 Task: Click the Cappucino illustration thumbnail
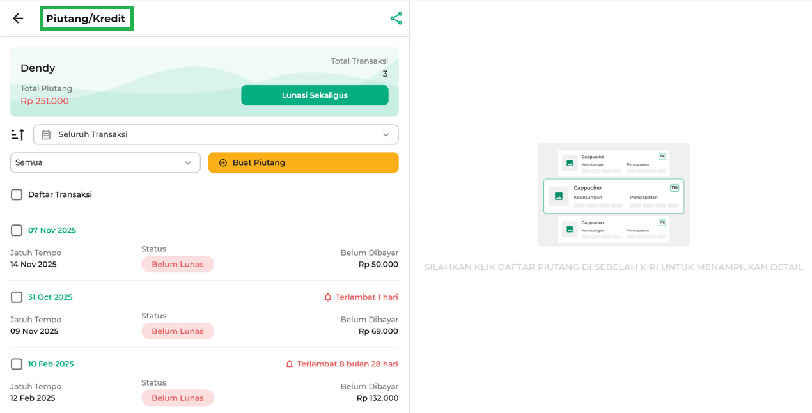click(x=613, y=195)
